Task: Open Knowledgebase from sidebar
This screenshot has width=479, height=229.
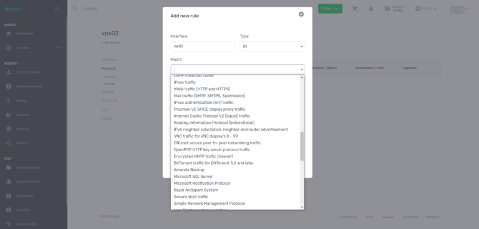Action: [28, 167]
